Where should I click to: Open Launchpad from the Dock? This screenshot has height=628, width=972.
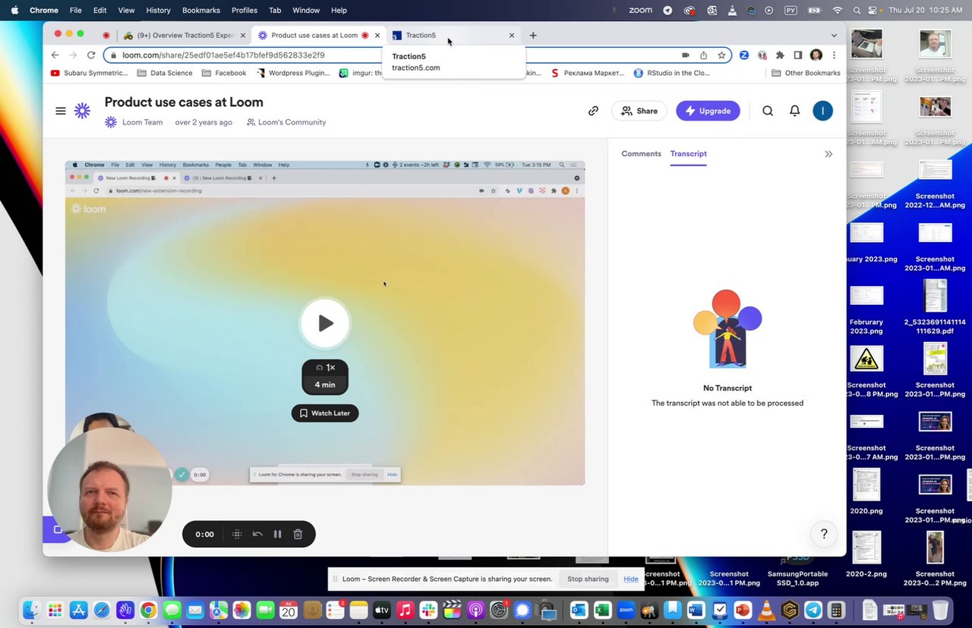(55, 610)
